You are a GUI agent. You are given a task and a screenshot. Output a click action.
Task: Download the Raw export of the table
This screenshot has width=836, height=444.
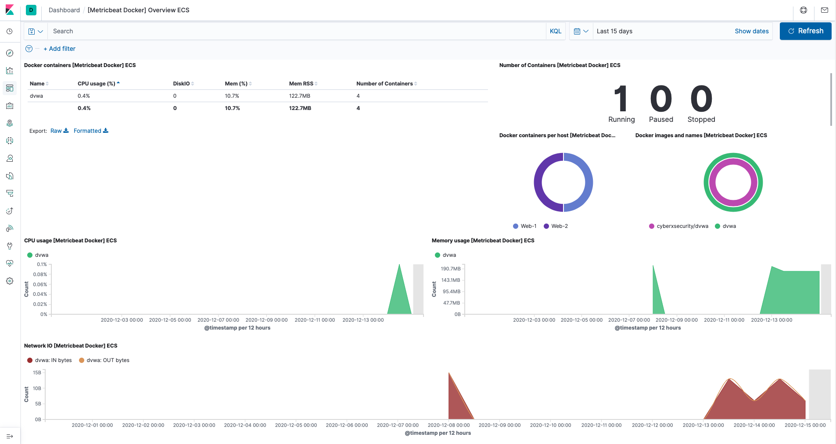pyautogui.click(x=60, y=131)
